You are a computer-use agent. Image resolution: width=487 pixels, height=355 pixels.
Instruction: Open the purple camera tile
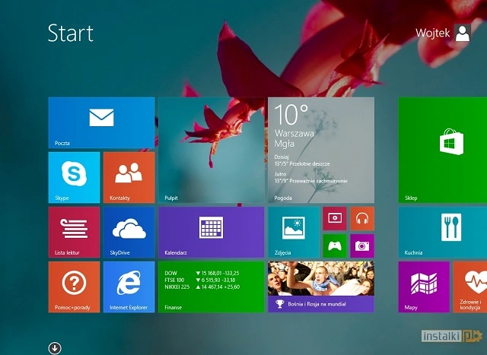(362, 246)
